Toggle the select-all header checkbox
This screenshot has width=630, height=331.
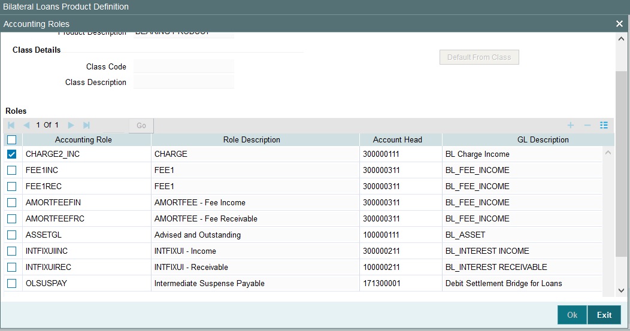click(x=11, y=140)
